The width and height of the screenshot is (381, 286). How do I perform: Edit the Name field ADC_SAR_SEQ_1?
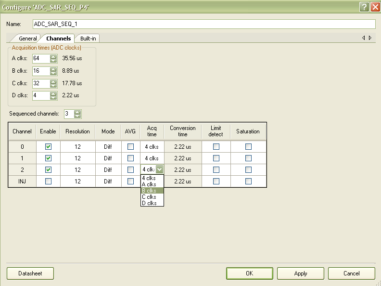tap(204, 24)
